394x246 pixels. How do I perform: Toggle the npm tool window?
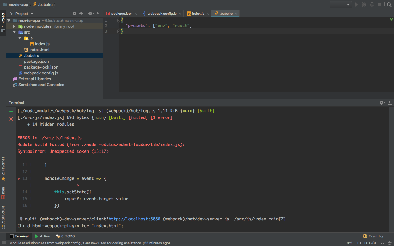[3, 193]
